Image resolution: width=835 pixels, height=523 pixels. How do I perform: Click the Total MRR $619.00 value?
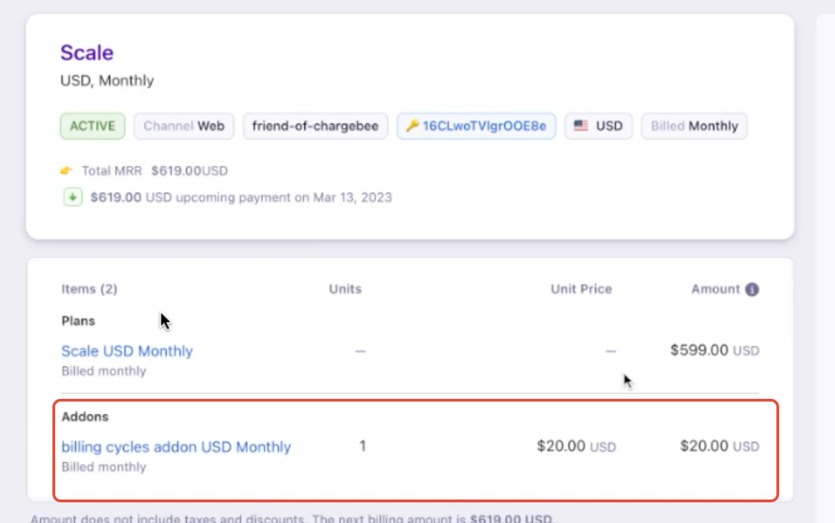pos(190,170)
